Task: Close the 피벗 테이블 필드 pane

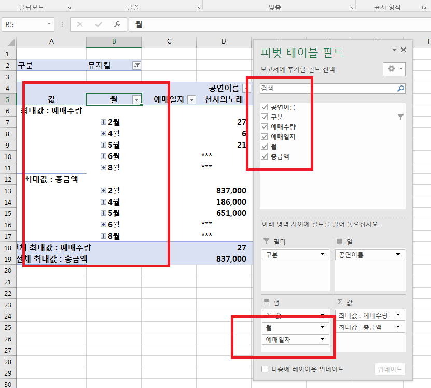Action: pos(404,50)
